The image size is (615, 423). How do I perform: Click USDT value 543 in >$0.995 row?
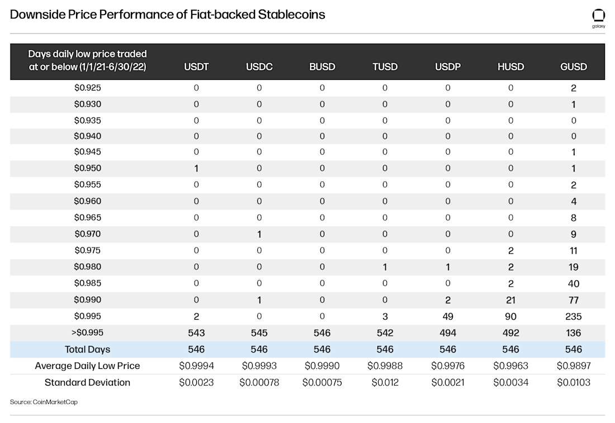click(x=196, y=333)
